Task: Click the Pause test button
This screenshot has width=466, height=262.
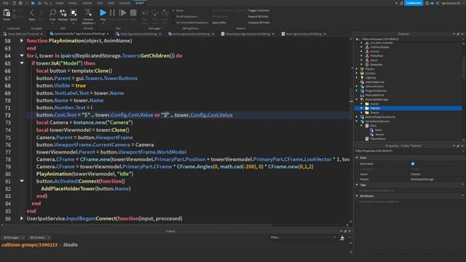Action: pyautogui.click(x=112, y=13)
